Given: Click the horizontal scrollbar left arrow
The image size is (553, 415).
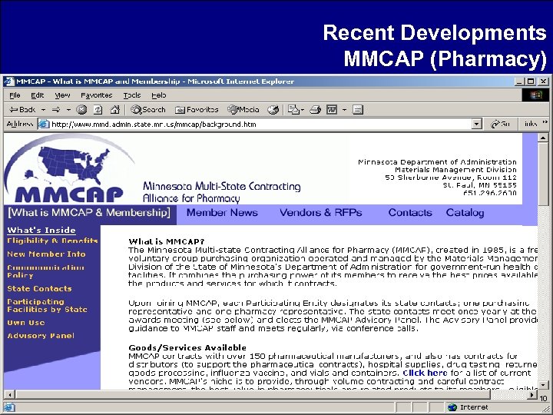Looking at the screenshot, I should tap(9, 395).
